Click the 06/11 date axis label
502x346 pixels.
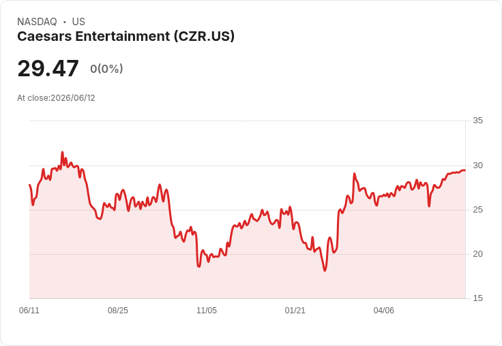point(29,310)
